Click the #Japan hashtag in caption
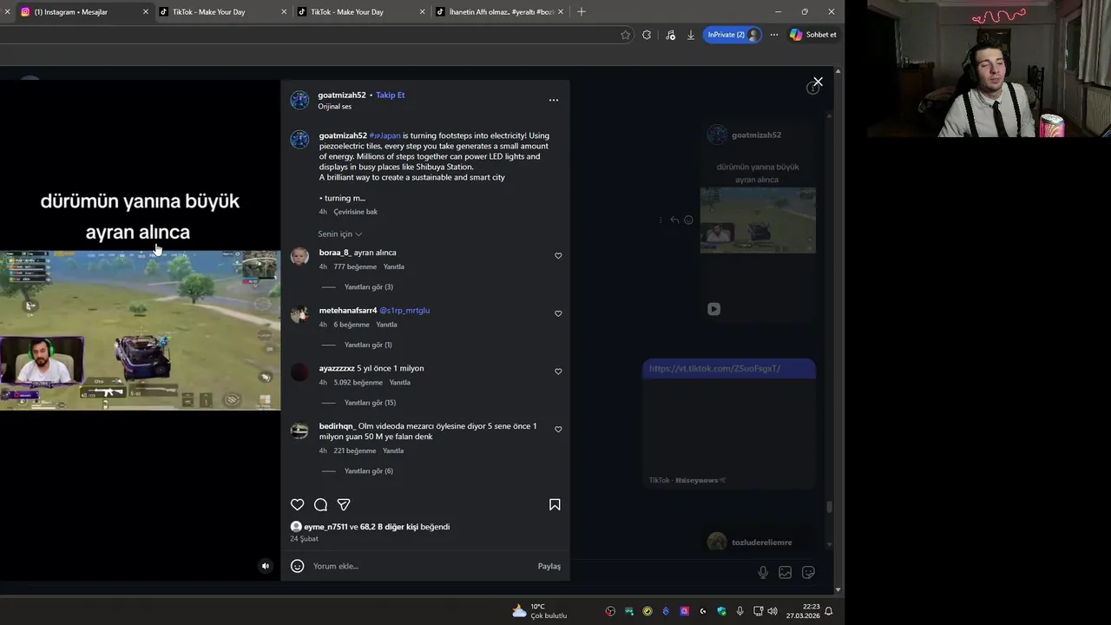 [385, 135]
